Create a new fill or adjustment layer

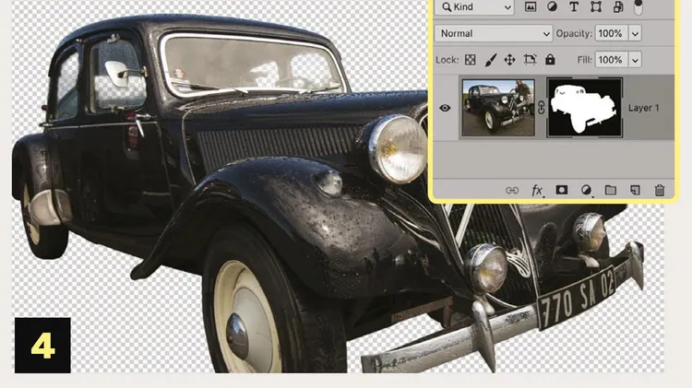point(586,191)
